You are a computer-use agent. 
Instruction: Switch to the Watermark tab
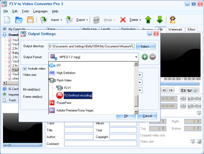coord(175,29)
